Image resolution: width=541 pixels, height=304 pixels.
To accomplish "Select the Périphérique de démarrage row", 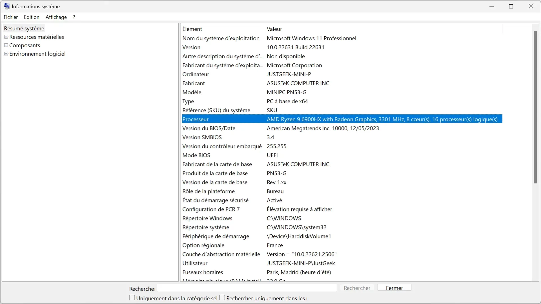I will coord(342,236).
